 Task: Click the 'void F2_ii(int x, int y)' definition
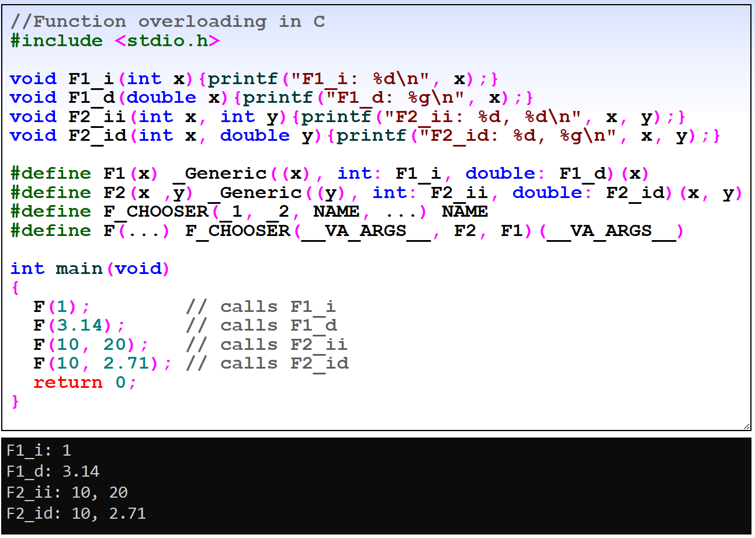(348, 117)
